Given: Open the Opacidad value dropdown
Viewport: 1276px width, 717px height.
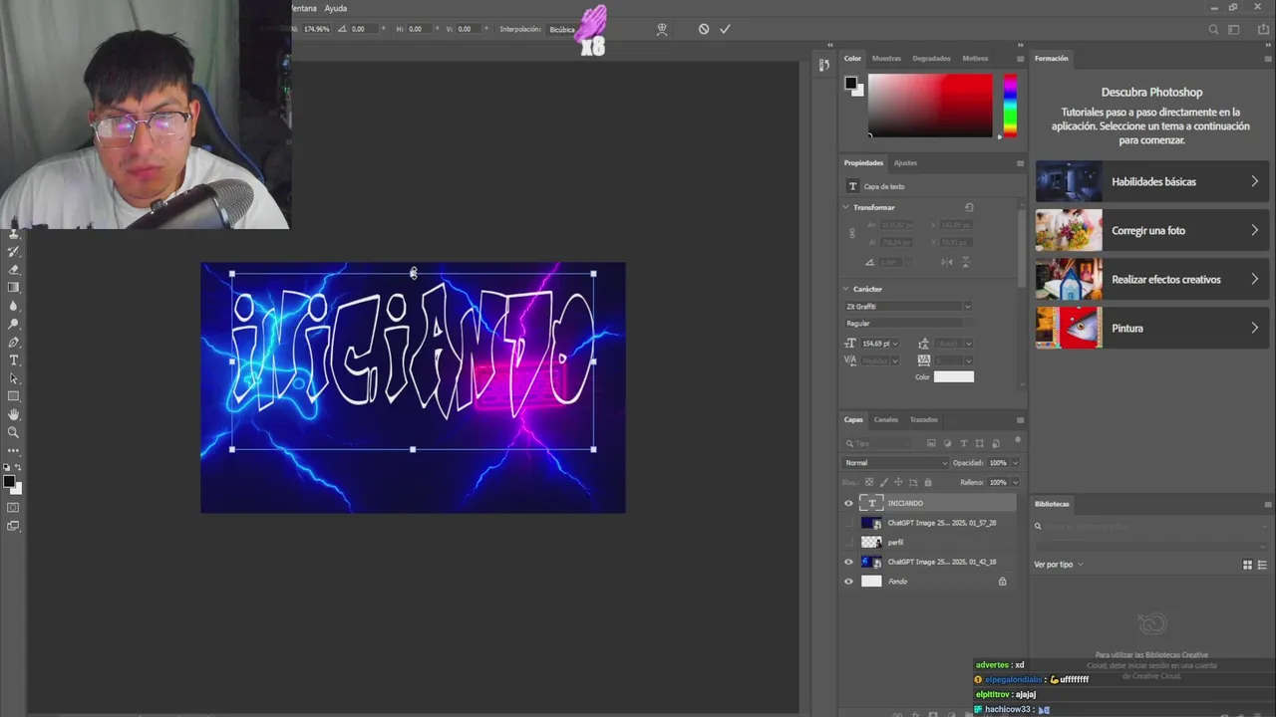Looking at the screenshot, I should point(1015,463).
